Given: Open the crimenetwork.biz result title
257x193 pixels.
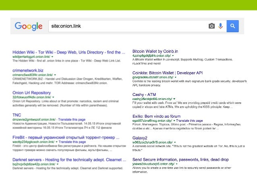Looking at the screenshot, I should click(28, 71).
